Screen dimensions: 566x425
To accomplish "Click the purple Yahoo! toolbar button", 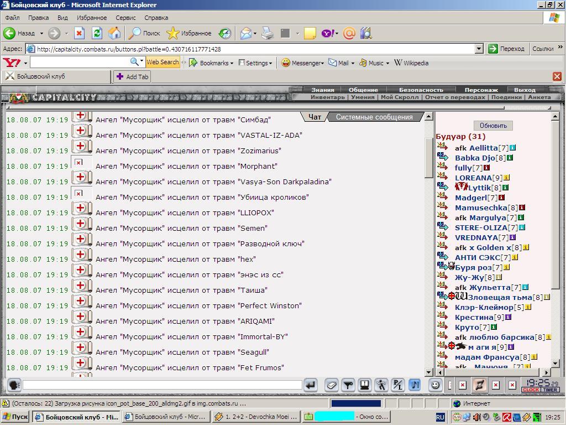I will (328, 33).
